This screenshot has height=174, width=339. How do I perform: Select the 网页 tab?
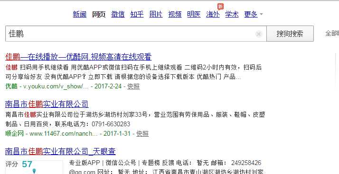click(x=99, y=15)
